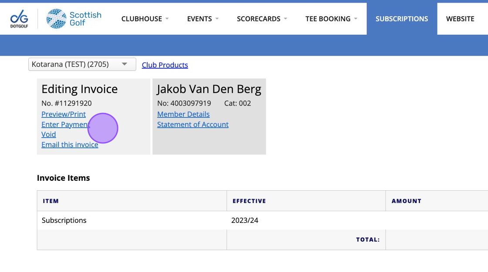Choose the Enter Payment link
The height and width of the screenshot is (272, 488).
pyautogui.click(x=64, y=125)
